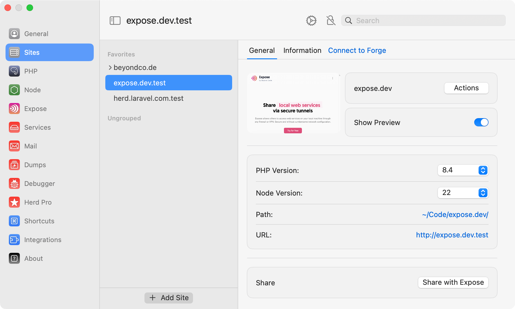Open PHP settings via elephant icon
Image resolution: width=515 pixels, height=309 pixels.
pos(14,71)
